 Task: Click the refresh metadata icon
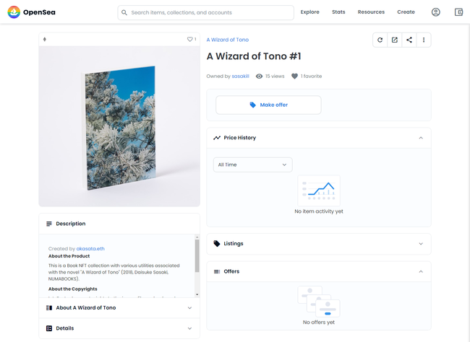(x=380, y=40)
